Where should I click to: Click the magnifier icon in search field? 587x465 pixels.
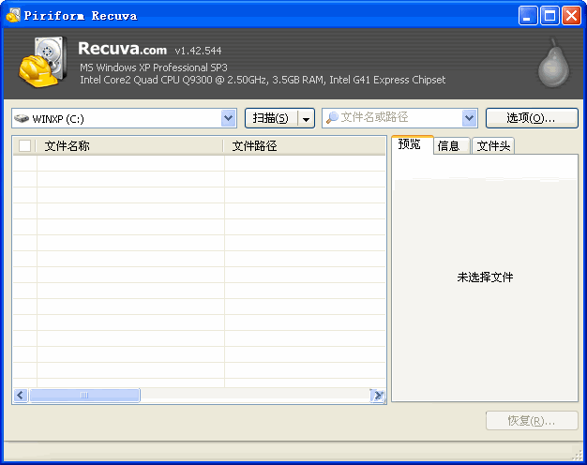coord(332,118)
